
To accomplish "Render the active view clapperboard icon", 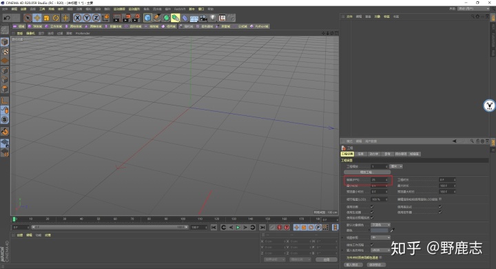I will click(116, 18).
